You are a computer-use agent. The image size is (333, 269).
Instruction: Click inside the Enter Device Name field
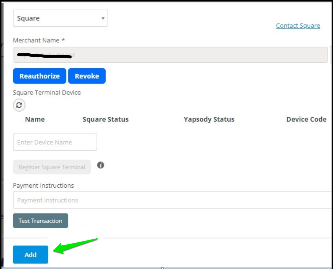coord(55,142)
